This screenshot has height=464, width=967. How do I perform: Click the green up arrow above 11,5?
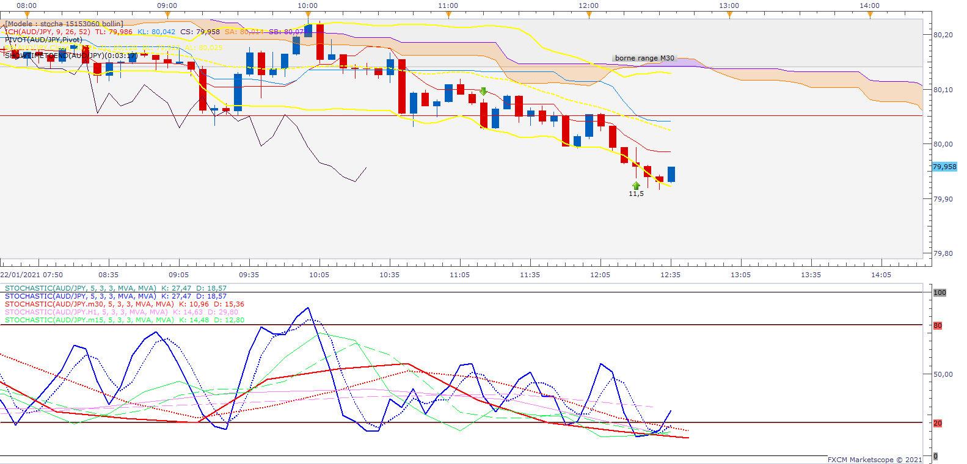(636, 185)
